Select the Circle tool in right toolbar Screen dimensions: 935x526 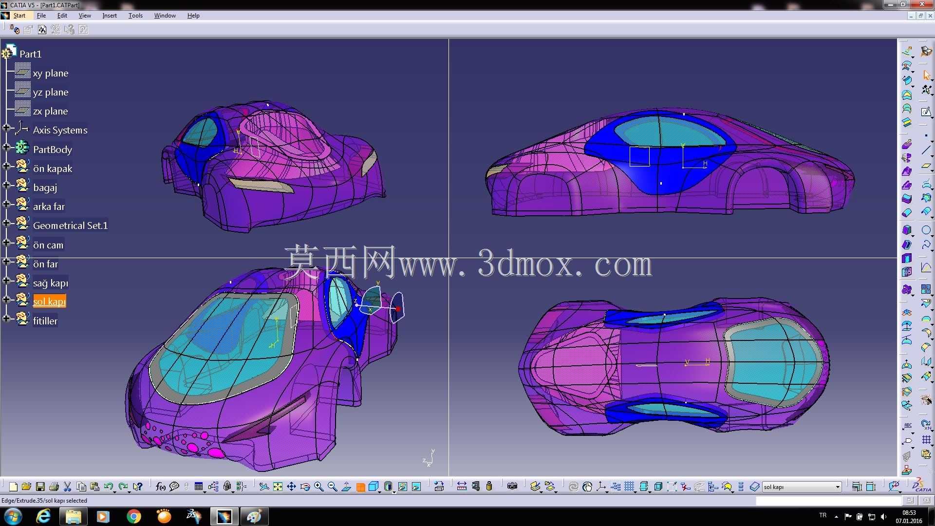pyautogui.click(x=926, y=230)
